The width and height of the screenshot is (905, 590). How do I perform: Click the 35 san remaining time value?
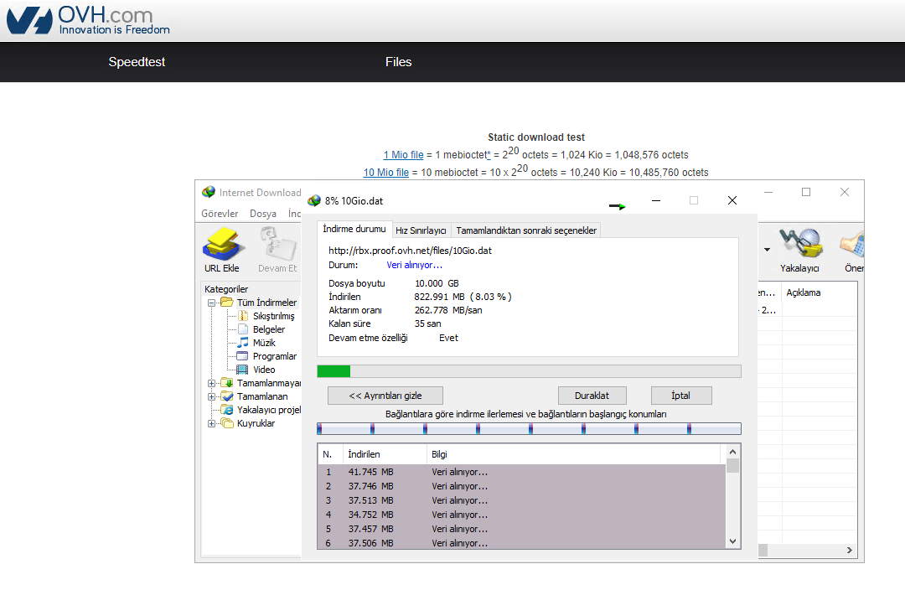(427, 323)
